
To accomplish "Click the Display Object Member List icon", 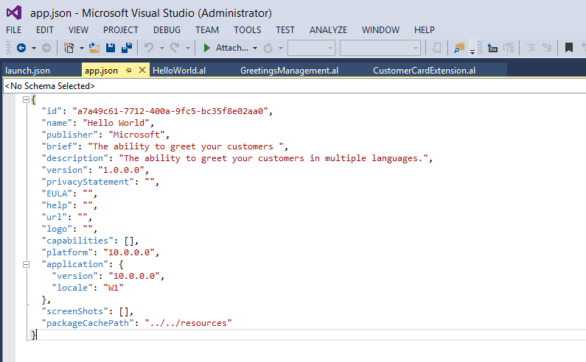I will point(492,48).
